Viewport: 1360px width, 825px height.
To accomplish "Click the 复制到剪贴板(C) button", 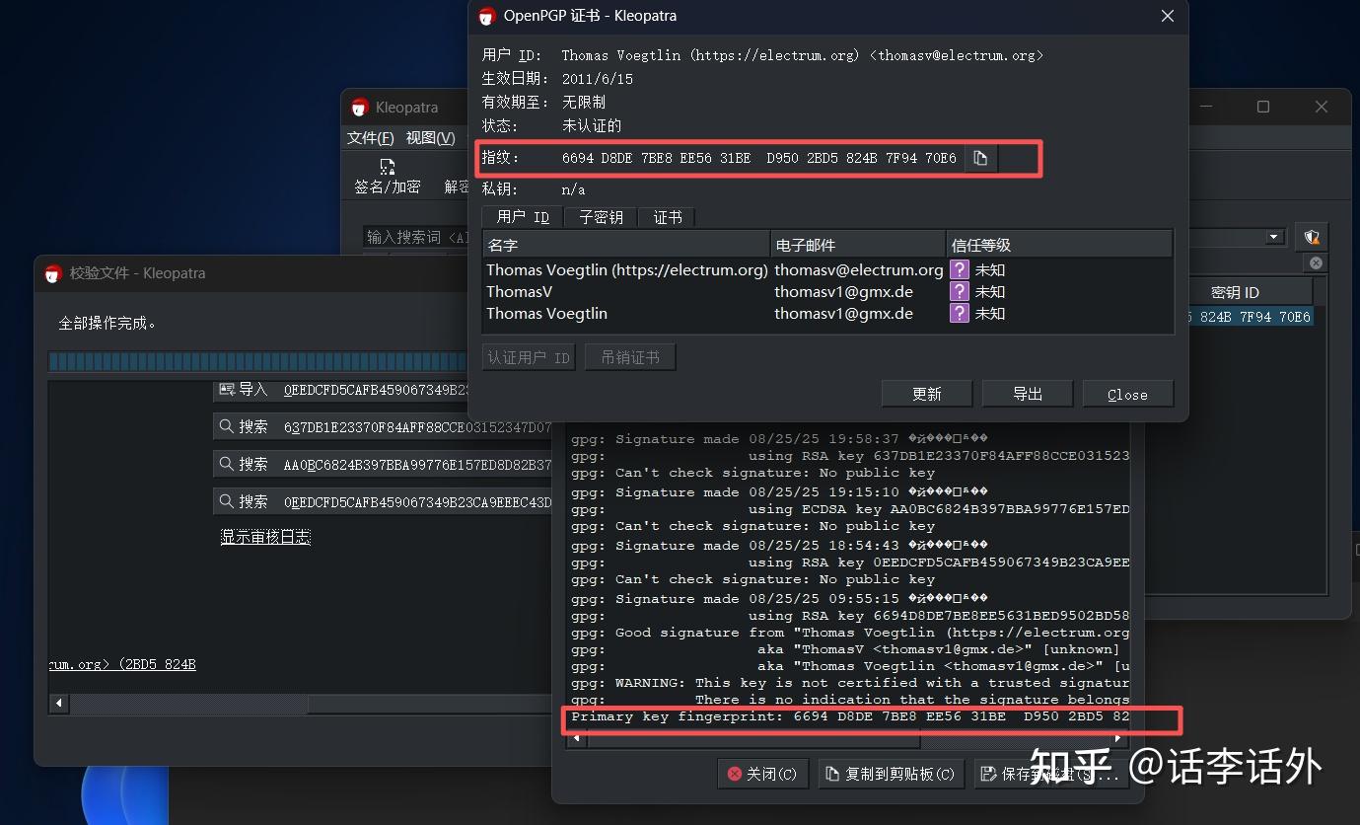I will (x=892, y=774).
